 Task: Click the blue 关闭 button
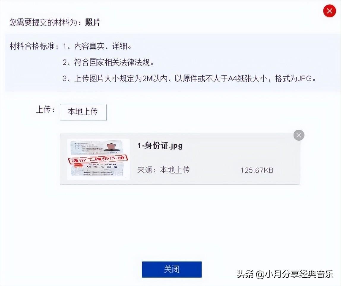tap(172, 269)
